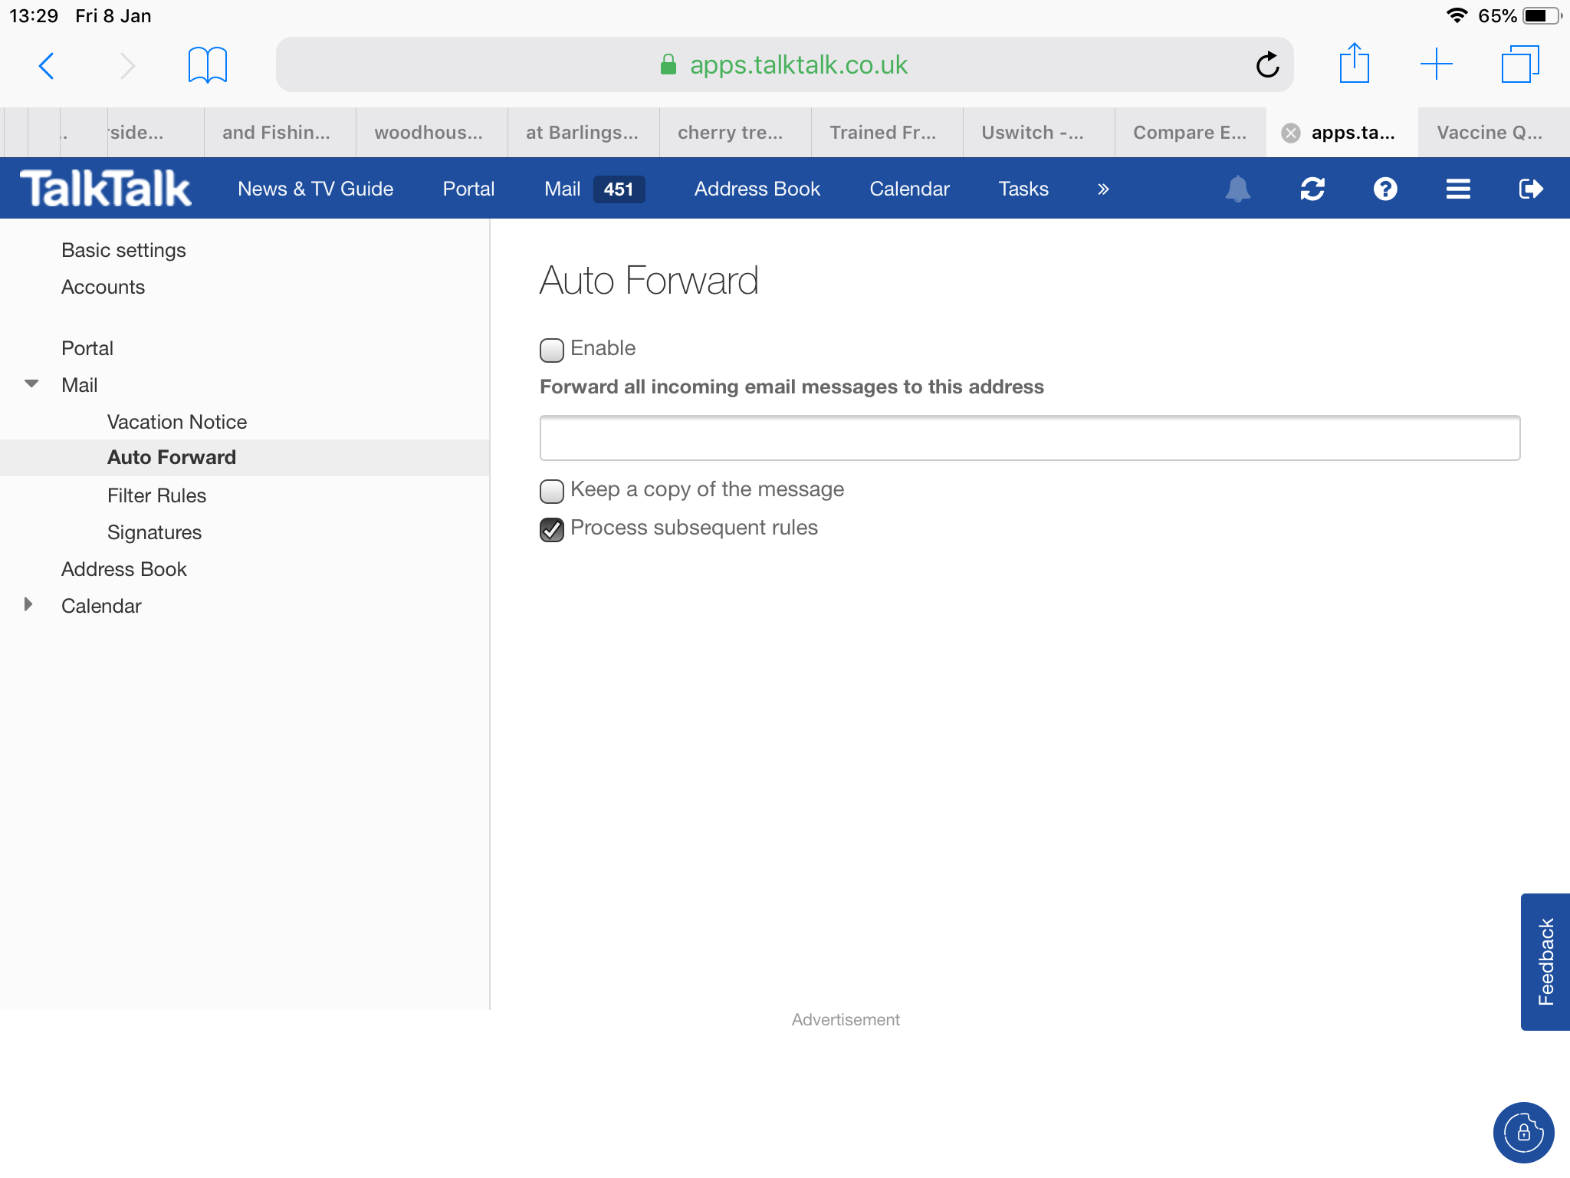Tick the Enable checkbox

pos(552,350)
